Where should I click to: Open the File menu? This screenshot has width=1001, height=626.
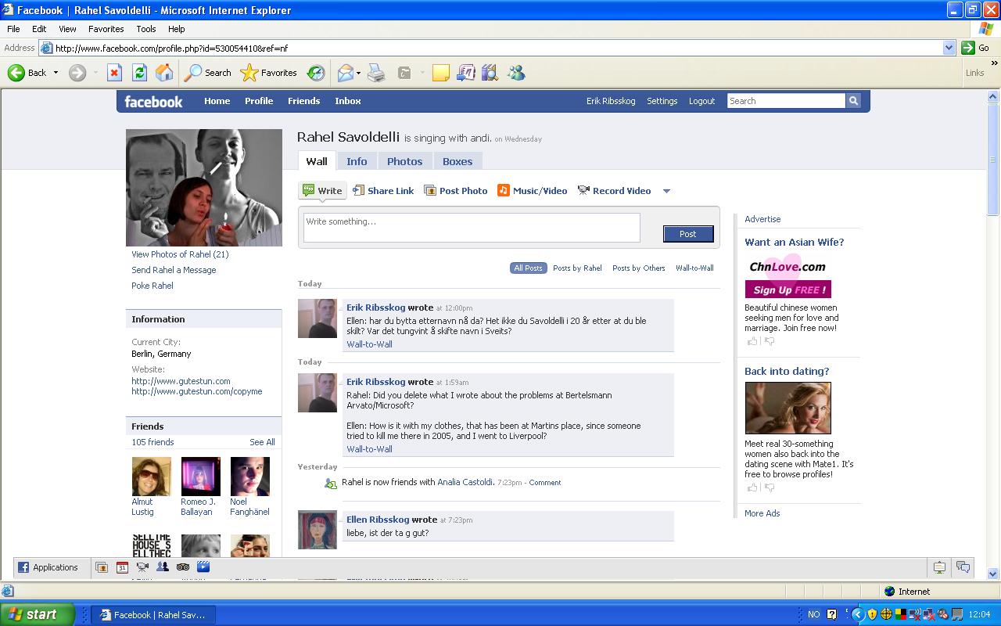13,29
